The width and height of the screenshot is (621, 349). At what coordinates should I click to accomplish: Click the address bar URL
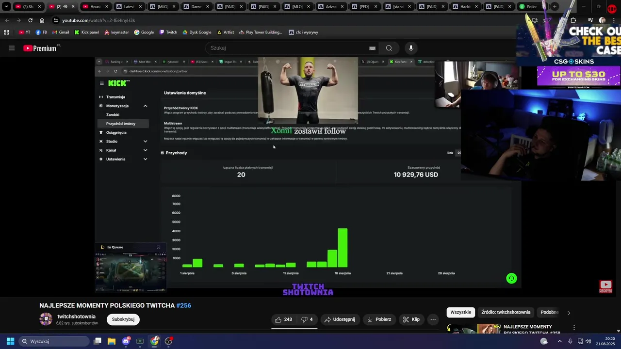point(98,20)
